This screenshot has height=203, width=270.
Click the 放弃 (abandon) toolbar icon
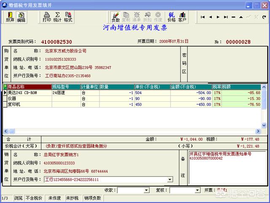[x=10, y=17]
